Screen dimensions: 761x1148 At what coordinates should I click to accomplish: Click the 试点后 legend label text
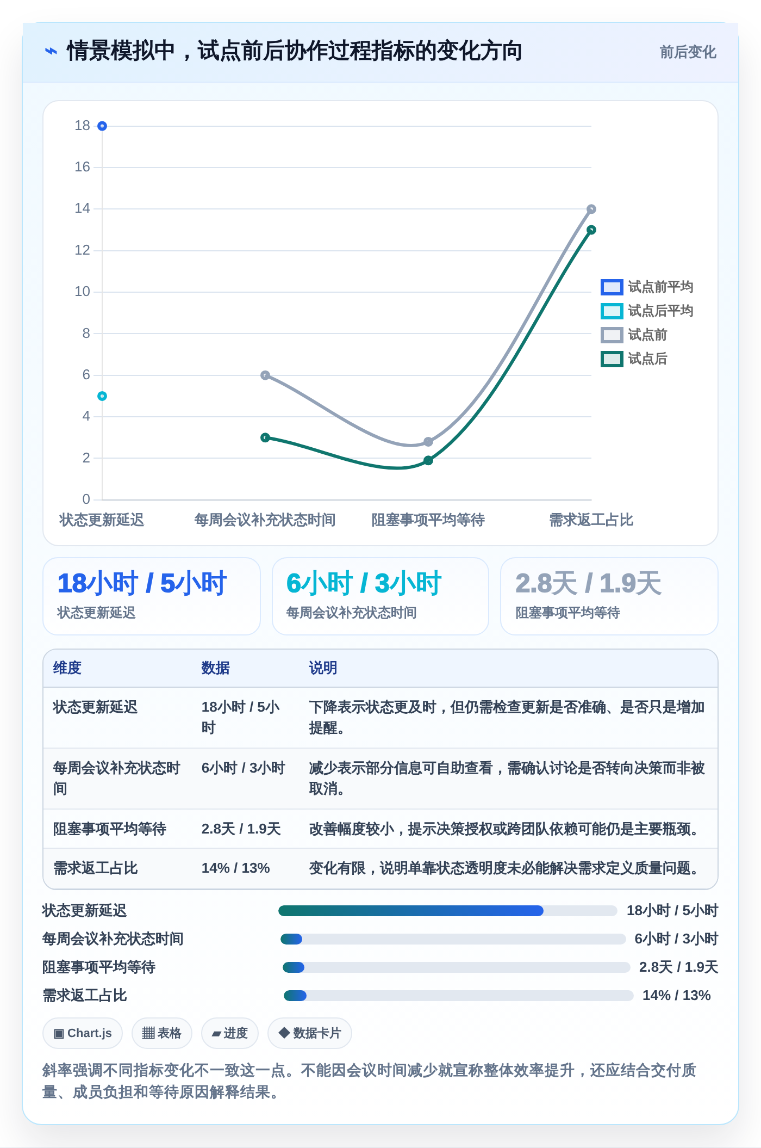pos(647,359)
